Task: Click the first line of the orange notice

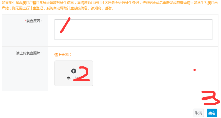Action: click(x=110, y=3)
